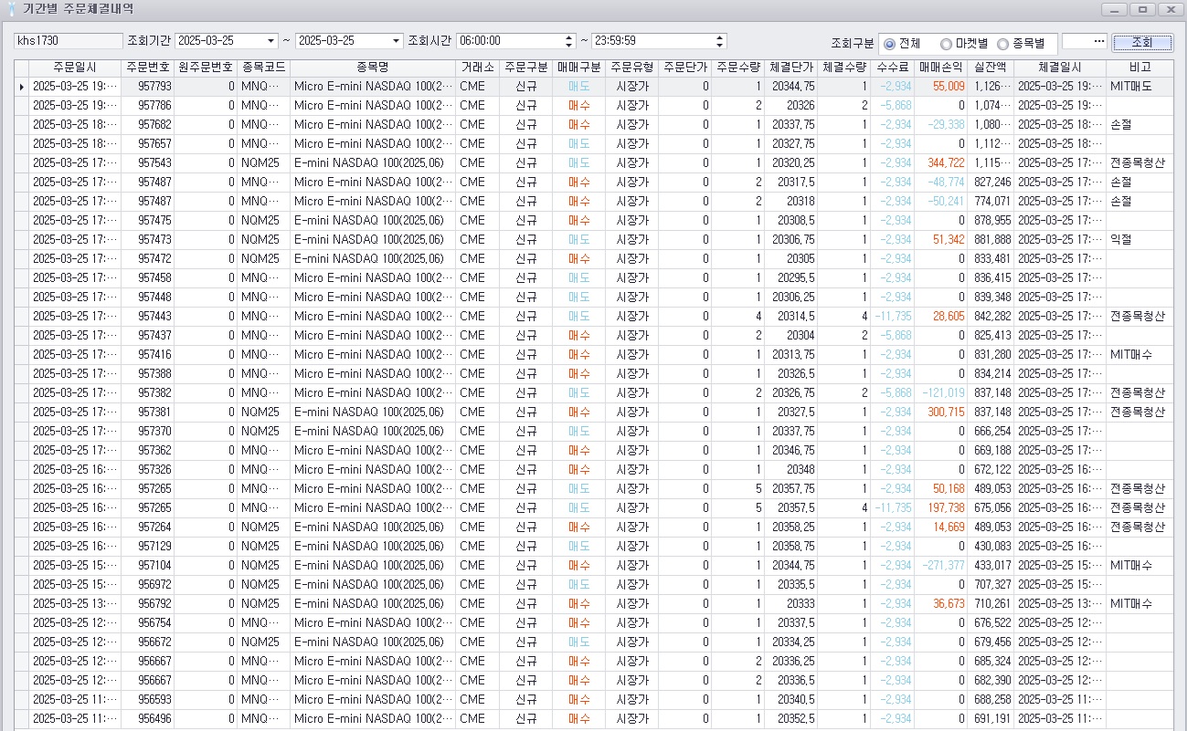Click the 주문단가 column header
This screenshot has height=731, width=1187.
[x=685, y=68]
